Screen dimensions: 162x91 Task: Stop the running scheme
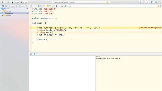(x=8, y=2)
